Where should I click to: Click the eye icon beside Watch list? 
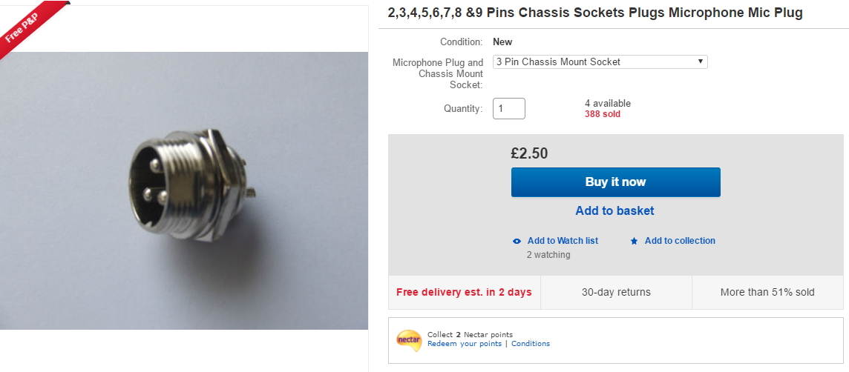(517, 241)
